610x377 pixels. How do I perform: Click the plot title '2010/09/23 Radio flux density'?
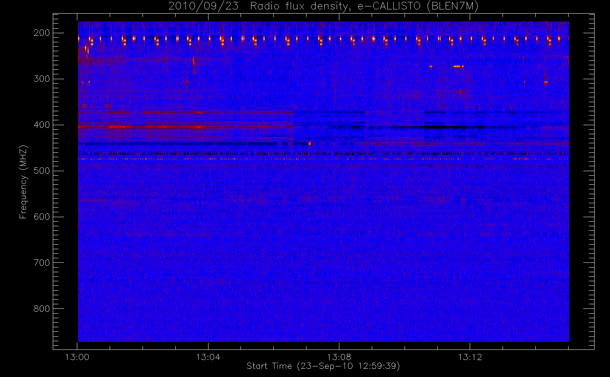pyautogui.click(x=323, y=6)
